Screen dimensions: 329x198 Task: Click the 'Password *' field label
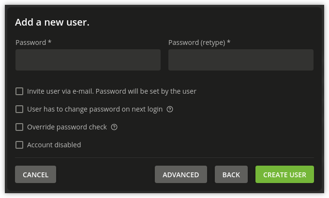click(x=33, y=42)
